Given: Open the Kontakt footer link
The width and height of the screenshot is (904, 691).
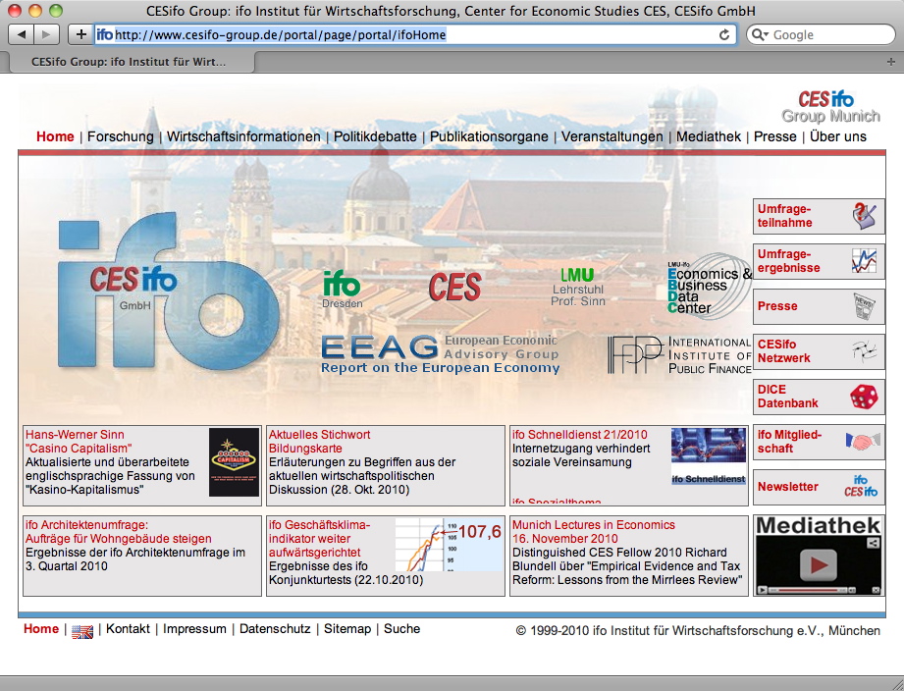Looking at the screenshot, I should point(128,629).
